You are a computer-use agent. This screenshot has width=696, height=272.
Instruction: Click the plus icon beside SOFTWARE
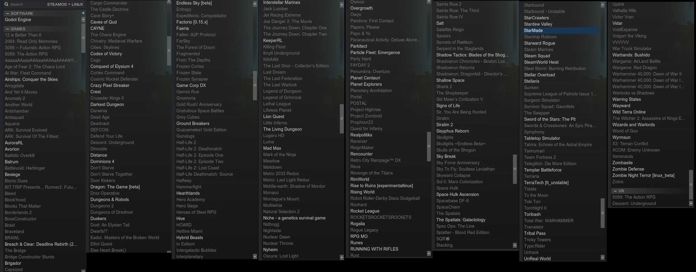pos(83,13)
